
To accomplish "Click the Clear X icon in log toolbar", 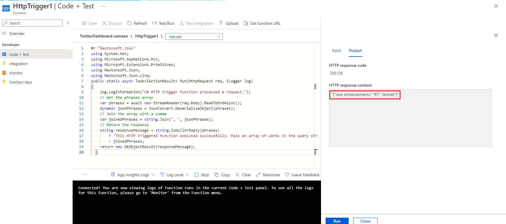I will [x=237, y=174].
